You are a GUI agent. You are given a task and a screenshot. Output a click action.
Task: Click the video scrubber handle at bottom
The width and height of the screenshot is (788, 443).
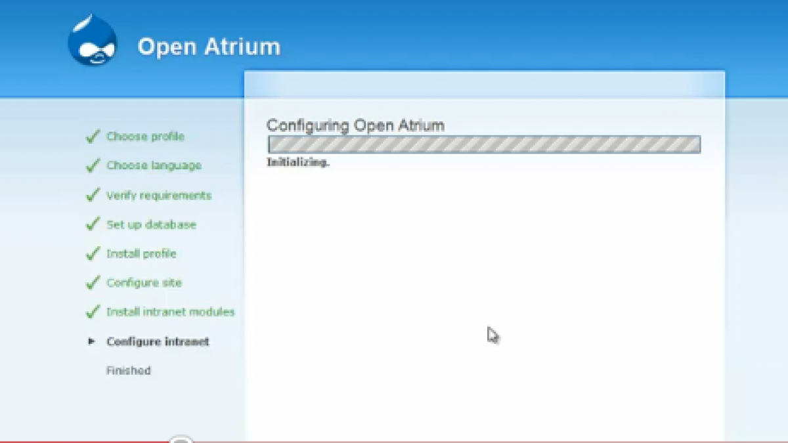point(181,440)
